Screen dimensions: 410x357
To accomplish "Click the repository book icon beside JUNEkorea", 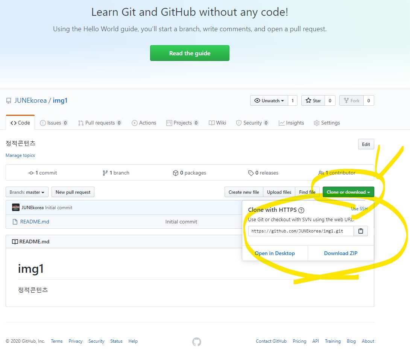I will (9, 101).
